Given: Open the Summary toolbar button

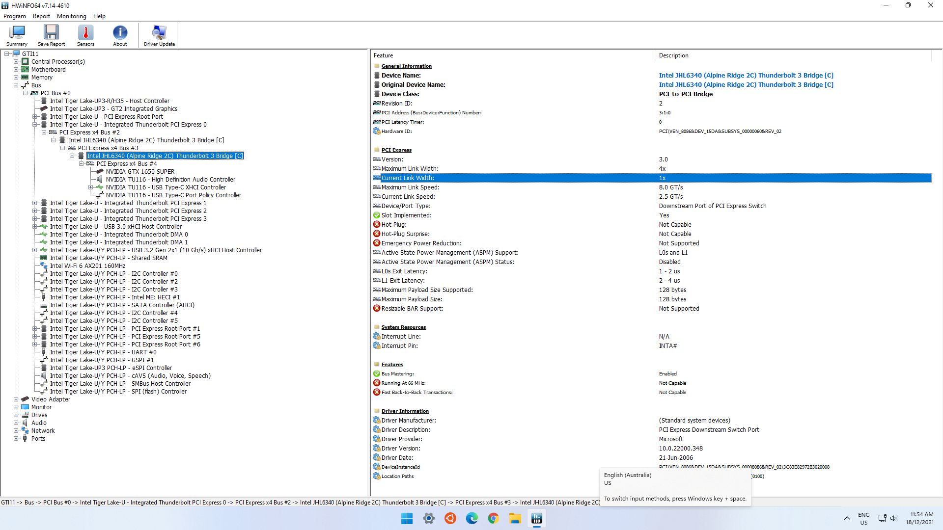Looking at the screenshot, I should (x=17, y=35).
